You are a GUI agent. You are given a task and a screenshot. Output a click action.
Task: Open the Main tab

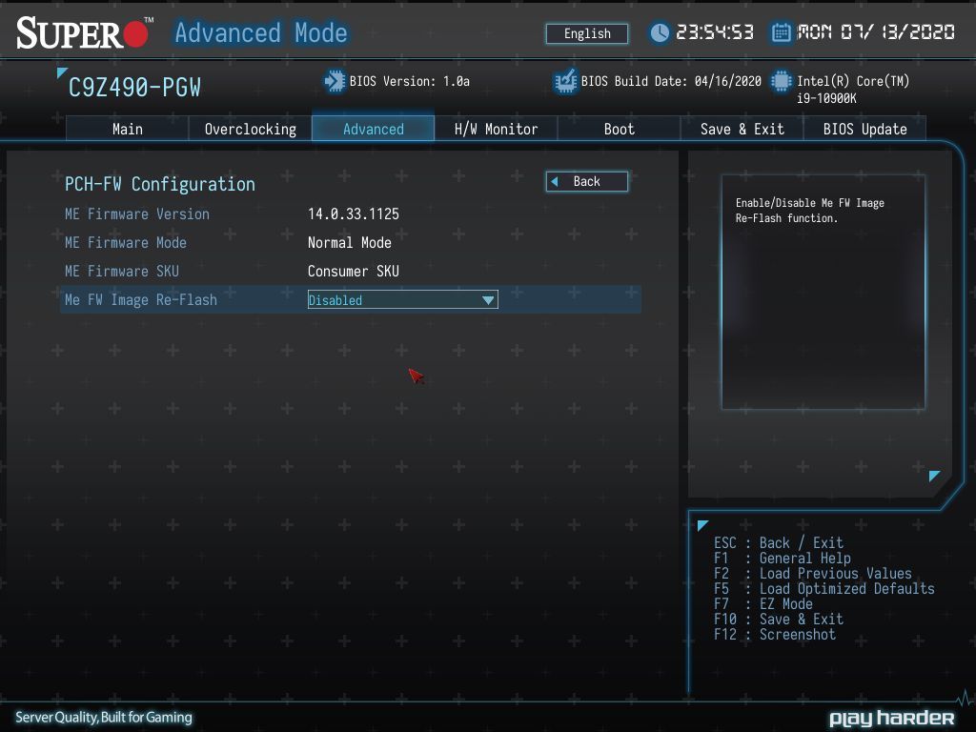point(127,129)
